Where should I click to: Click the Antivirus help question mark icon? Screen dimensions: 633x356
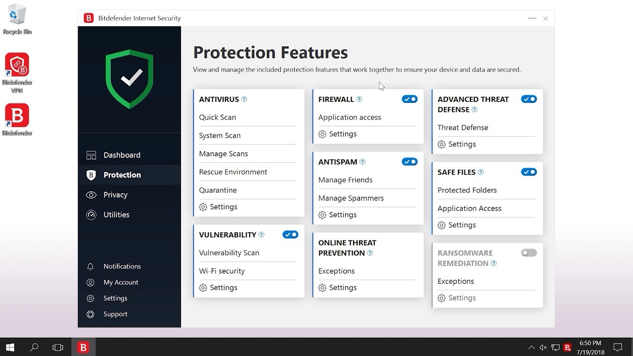(244, 99)
